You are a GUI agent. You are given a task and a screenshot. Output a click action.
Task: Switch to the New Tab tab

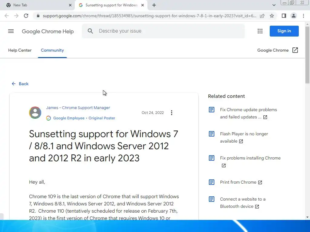[x=37, y=5]
